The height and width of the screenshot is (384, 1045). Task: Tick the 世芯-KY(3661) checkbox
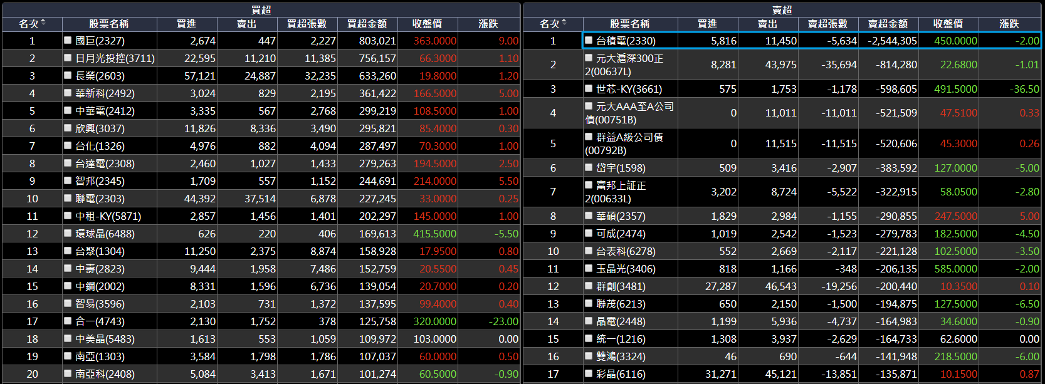589,88
